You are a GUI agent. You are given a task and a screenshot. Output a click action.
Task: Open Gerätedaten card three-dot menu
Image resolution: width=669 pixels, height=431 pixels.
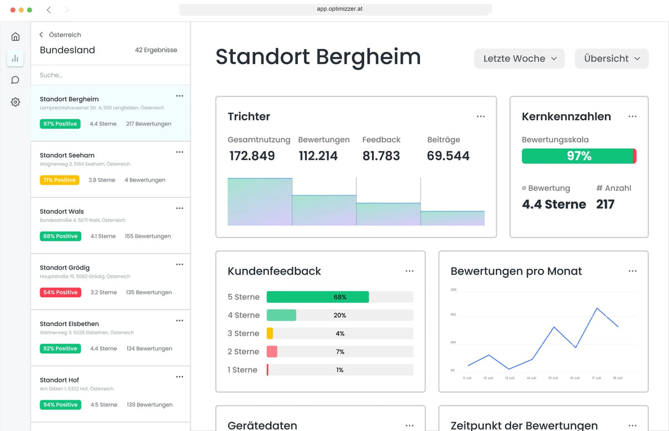(x=410, y=425)
